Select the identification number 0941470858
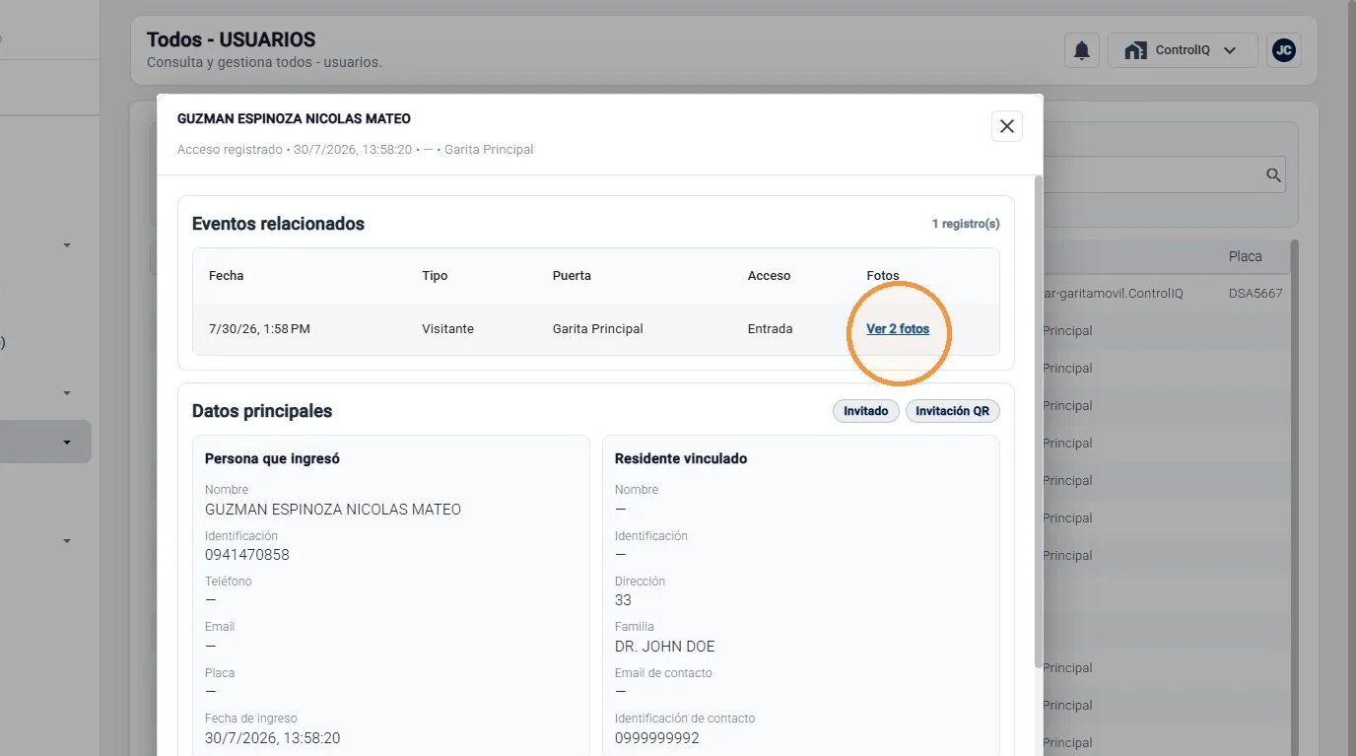The width and height of the screenshot is (1356, 756). pyautogui.click(x=247, y=555)
